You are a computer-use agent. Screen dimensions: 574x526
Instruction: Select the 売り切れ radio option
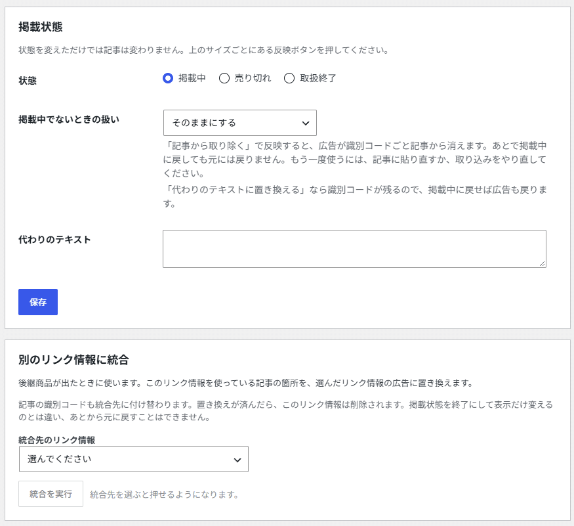point(224,78)
